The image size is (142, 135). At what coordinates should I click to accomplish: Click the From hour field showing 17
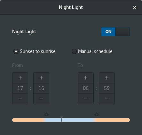coord(20,88)
